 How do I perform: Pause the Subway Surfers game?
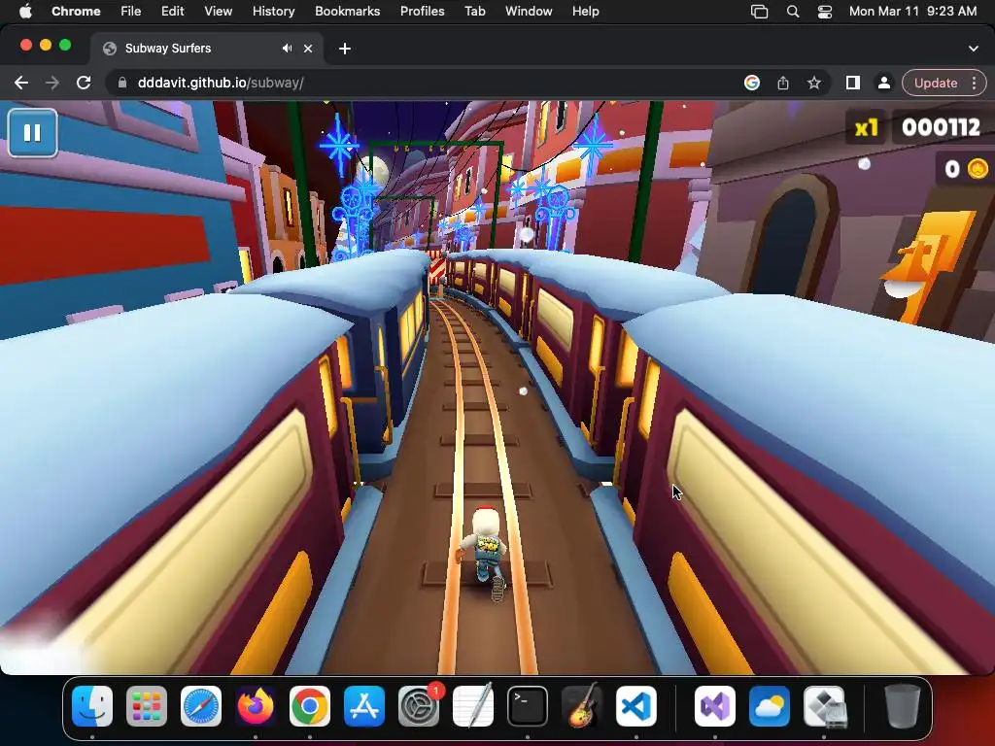click(32, 132)
